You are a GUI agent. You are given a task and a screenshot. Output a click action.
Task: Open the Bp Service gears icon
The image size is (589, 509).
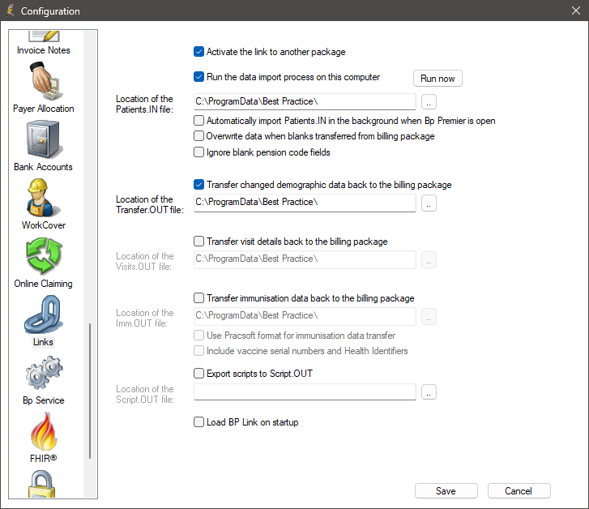44,373
